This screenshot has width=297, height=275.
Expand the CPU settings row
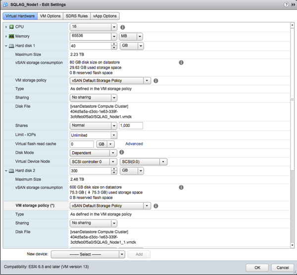click(x=6, y=27)
